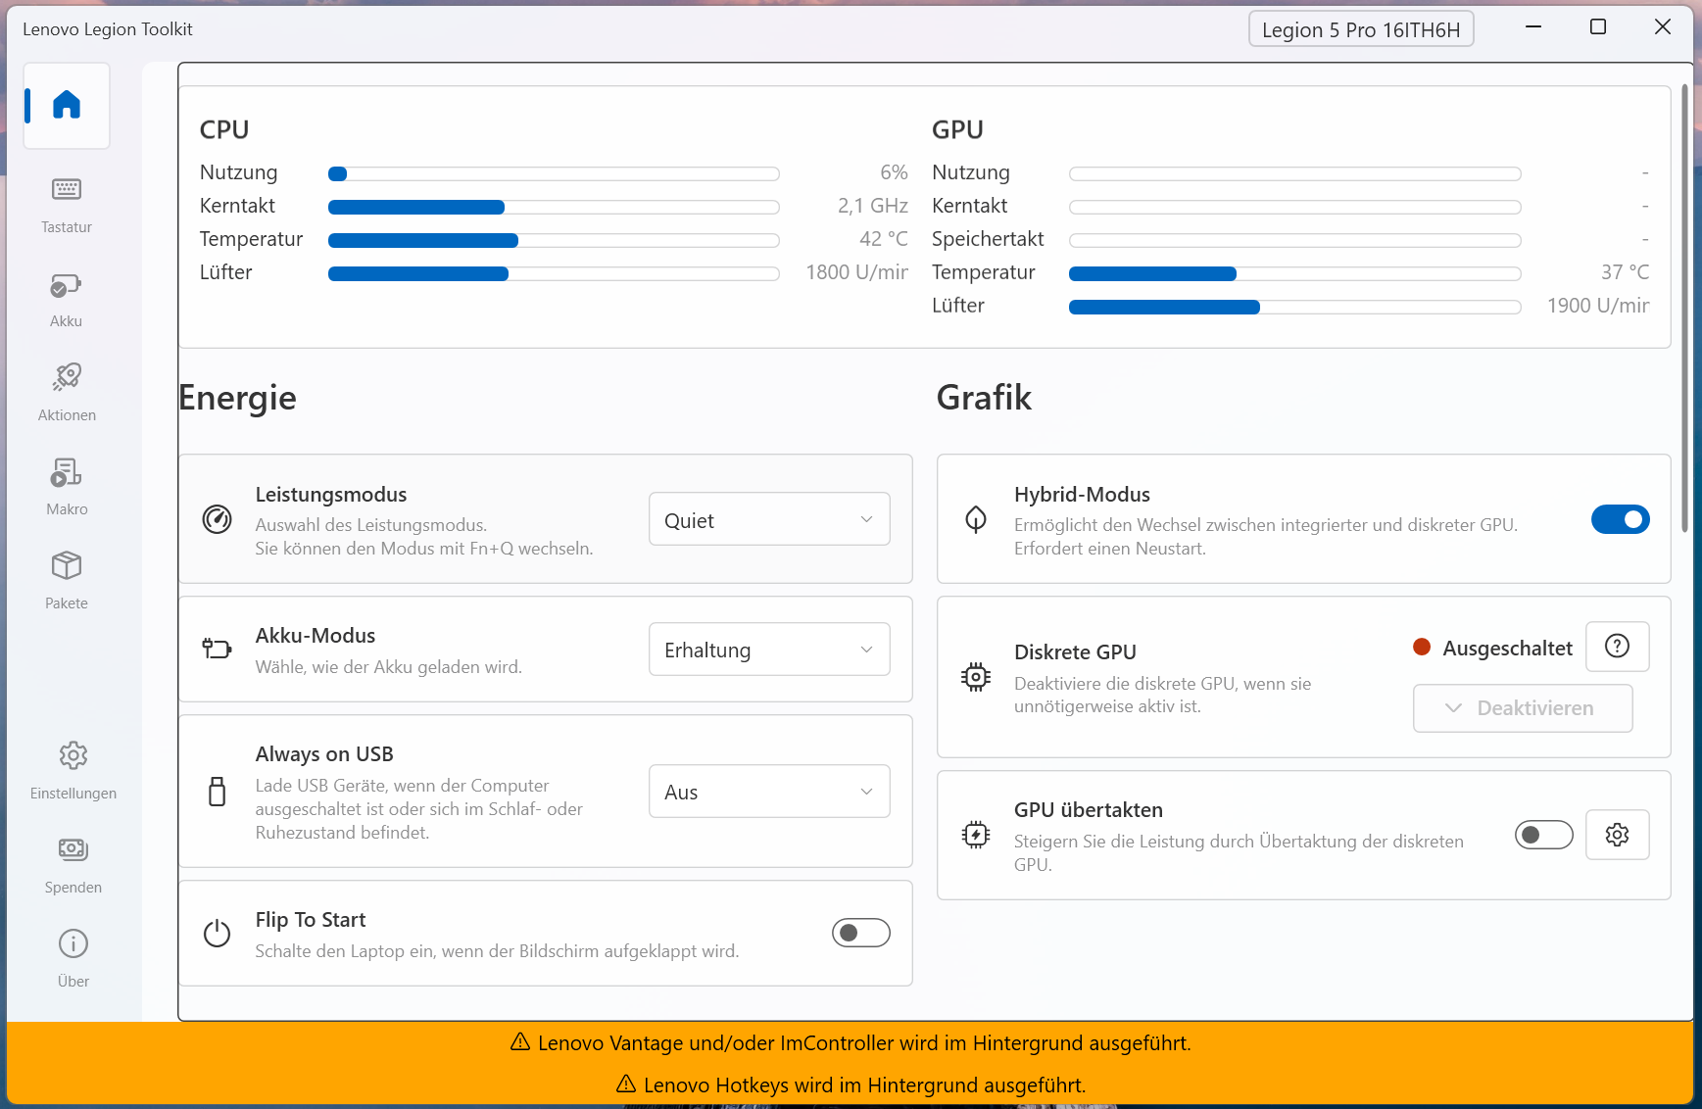Select the Pakete tab label
Image resolution: width=1702 pixels, height=1109 pixels.
(67, 603)
